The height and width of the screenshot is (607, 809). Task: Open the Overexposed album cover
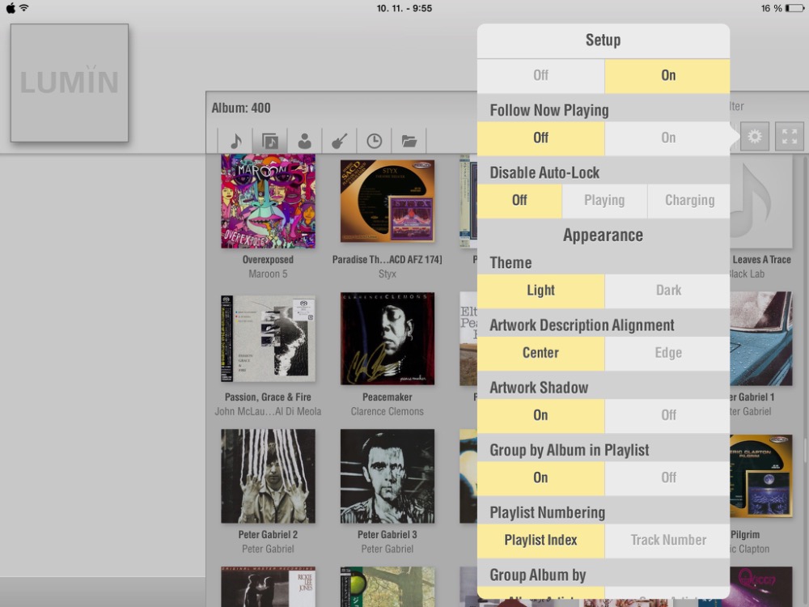point(268,202)
